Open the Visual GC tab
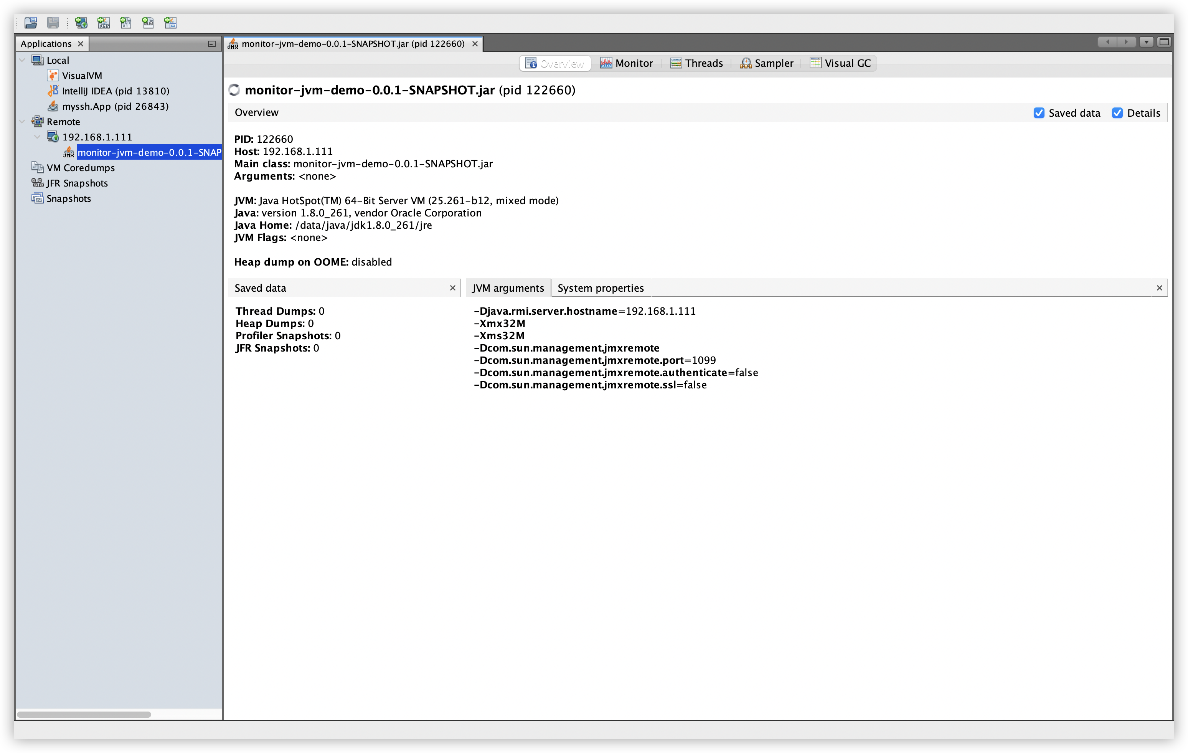The height and width of the screenshot is (753, 1188). coord(841,63)
